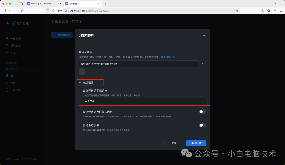
Task: Select the 媒体库 folder icon in sidebar
Action: coord(7,68)
